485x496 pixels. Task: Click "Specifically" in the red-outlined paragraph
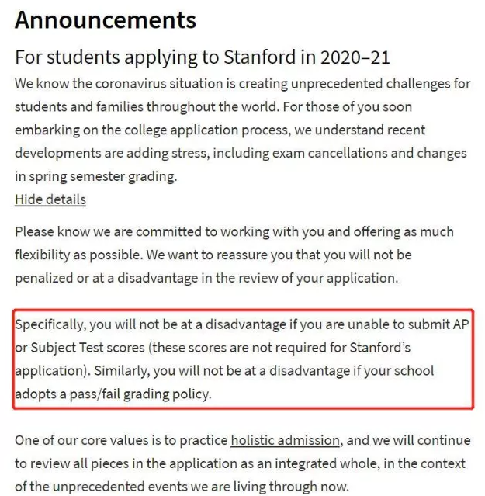(x=50, y=324)
